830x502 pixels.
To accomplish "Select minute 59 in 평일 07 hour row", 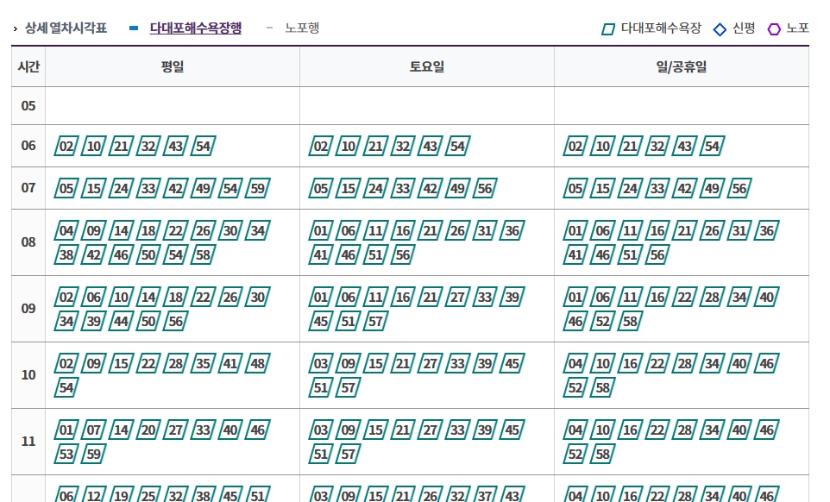I will click(258, 188).
